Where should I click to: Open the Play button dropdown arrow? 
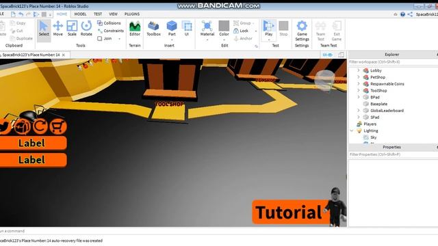click(x=269, y=40)
